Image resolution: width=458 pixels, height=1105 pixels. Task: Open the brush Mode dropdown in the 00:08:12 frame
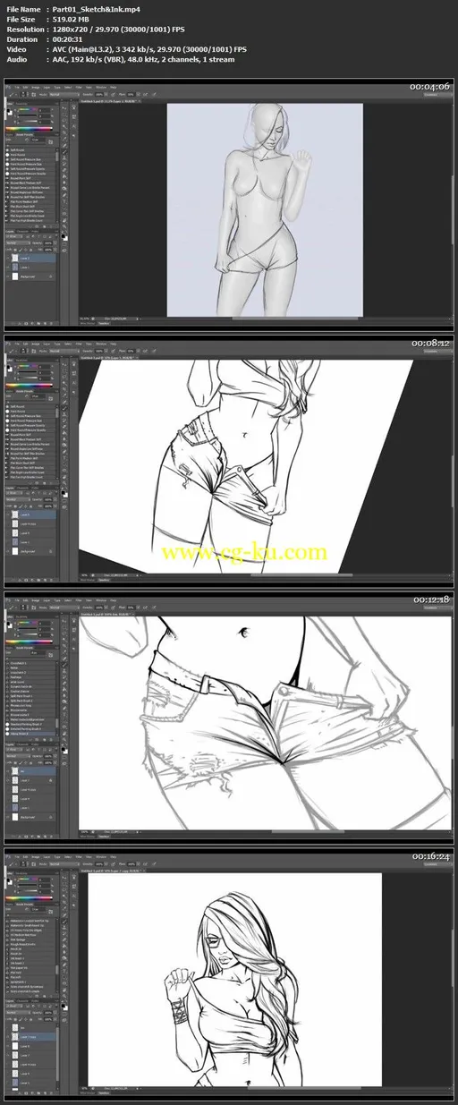pyautogui.click(x=64, y=351)
